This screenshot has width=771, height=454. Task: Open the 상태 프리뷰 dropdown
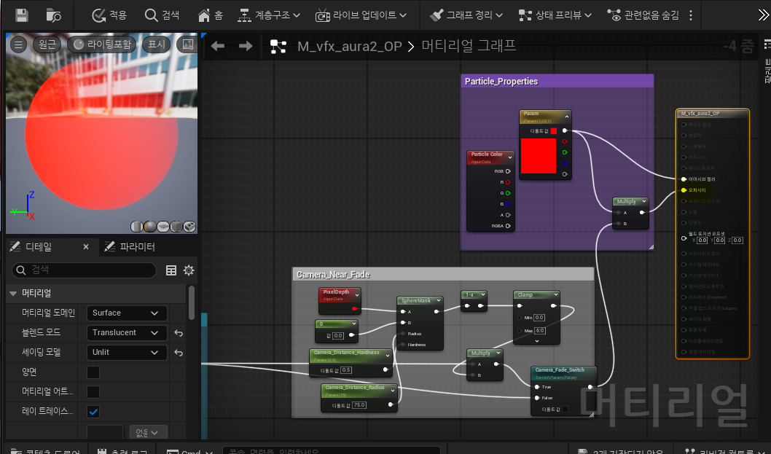555,15
